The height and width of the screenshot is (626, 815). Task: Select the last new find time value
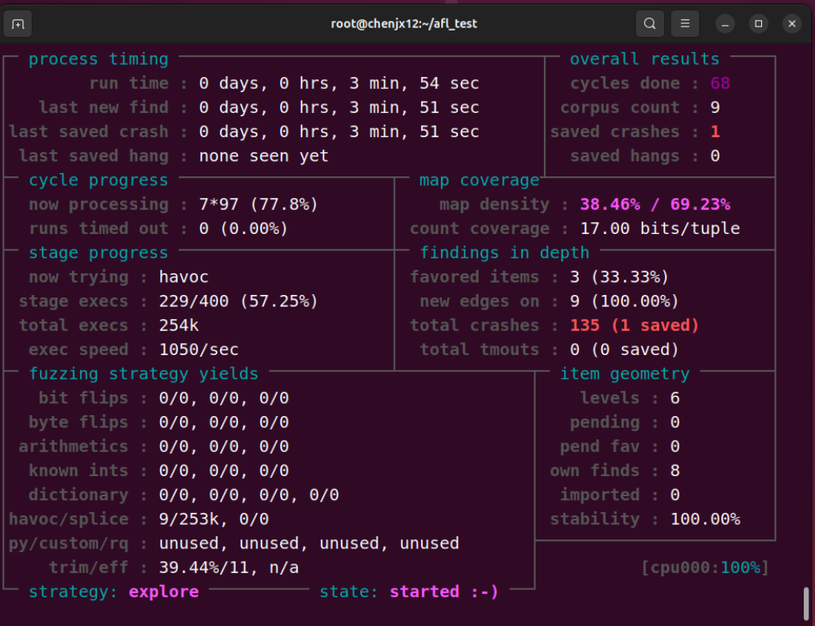(339, 107)
